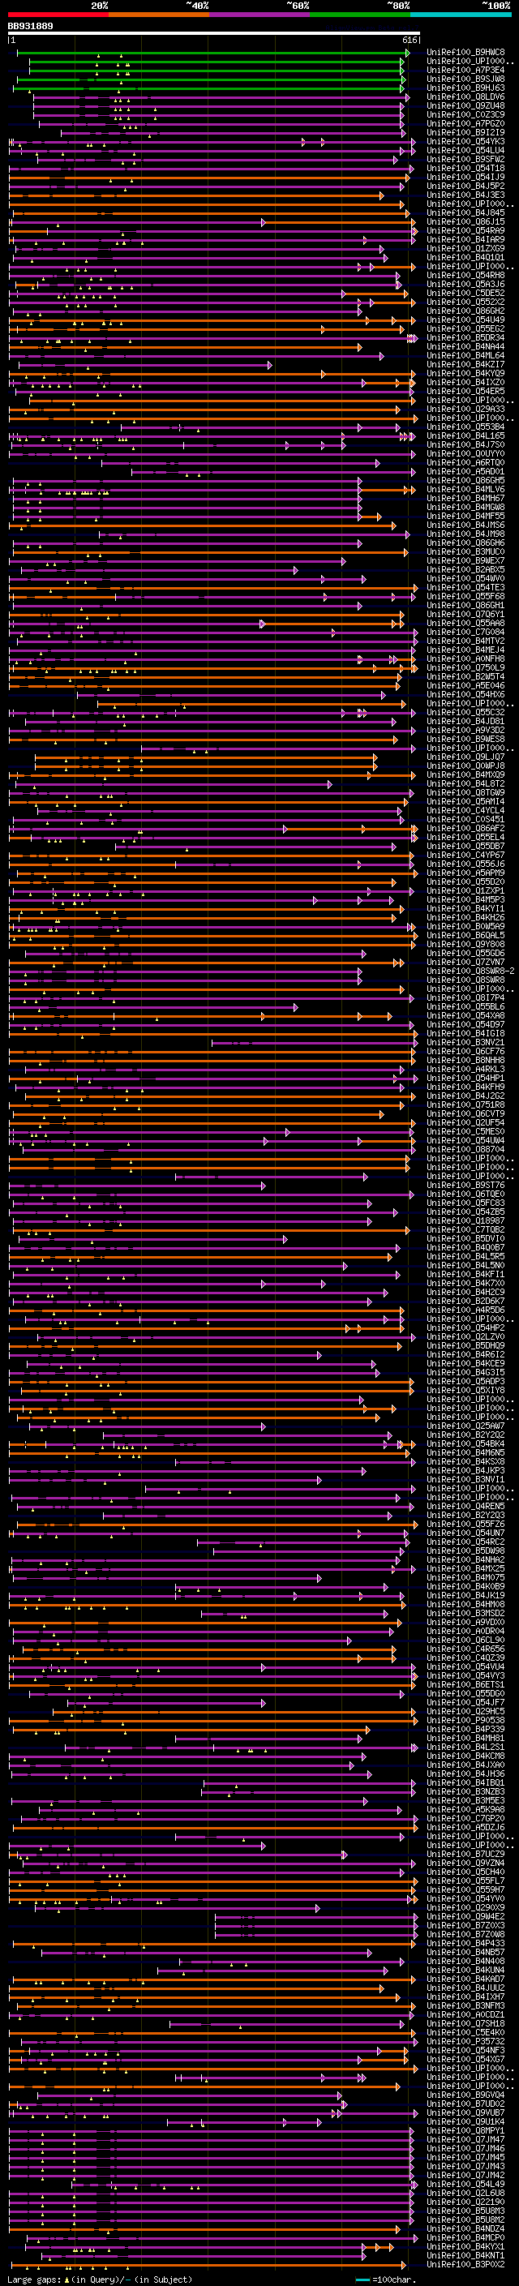Image resolution: width=519 pixels, height=2286 pixels.
Task: Click the label UniRef100_Q1ZXG9
Action: point(465,248)
